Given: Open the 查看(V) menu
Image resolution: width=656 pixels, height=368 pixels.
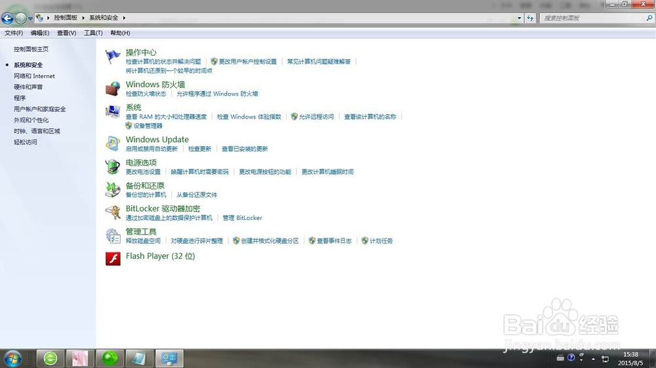Looking at the screenshot, I should 66,33.
